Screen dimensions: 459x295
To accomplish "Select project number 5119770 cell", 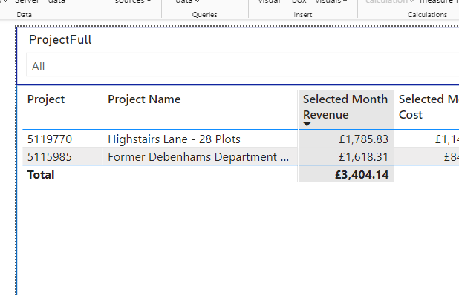I will [x=50, y=139].
